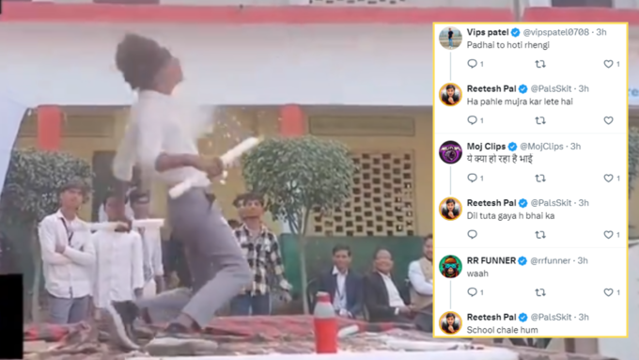Screen dimensions: 639x360
Task: Visit the @vipspatel0708 handle
Action: click(x=556, y=32)
